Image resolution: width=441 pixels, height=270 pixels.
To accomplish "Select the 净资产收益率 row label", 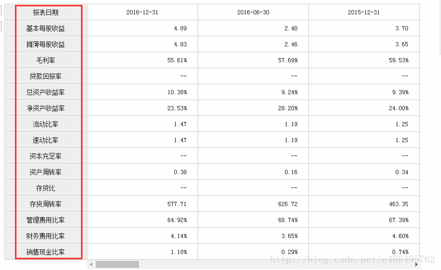I will click(46, 108).
